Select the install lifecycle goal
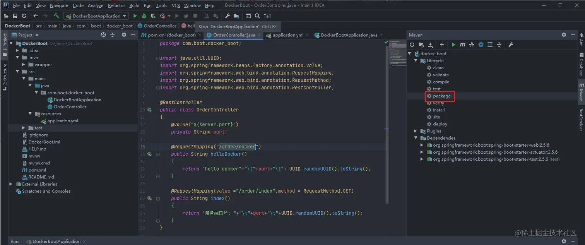The height and width of the screenshot is (245, 585). tap(439, 110)
